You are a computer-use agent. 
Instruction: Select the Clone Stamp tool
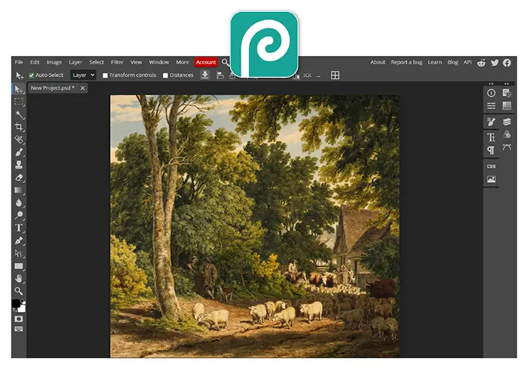[19, 164]
